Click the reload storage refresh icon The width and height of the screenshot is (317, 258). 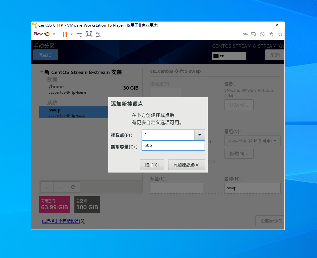click(73, 187)
